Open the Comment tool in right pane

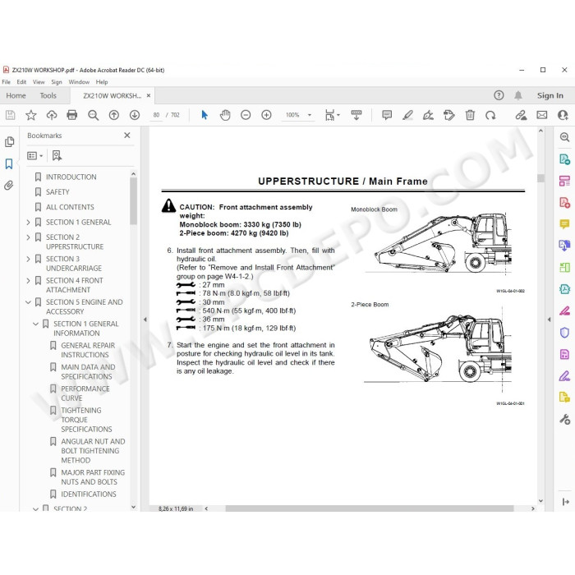tap(564, 223)
